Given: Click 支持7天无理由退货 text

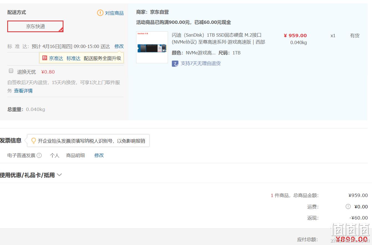Looking at the screenshot, I should (201, 63).
